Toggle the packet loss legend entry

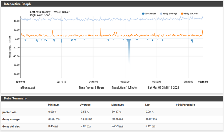[x=149, y=14]
